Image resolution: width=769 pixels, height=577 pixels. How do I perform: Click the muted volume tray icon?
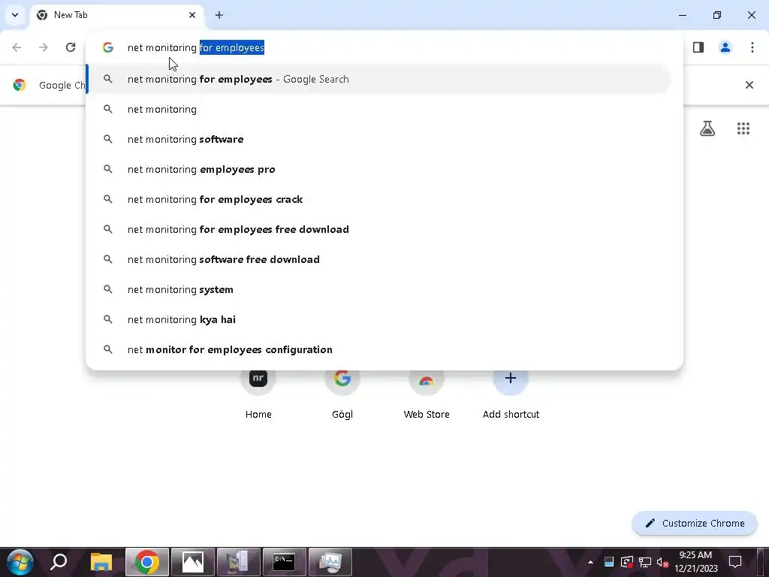(x=662, y=562)
